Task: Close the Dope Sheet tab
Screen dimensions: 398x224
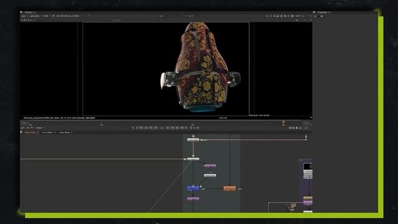Action: point(72,133)
